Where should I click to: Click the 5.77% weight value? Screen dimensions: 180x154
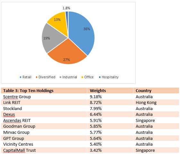tap(96, 132)
